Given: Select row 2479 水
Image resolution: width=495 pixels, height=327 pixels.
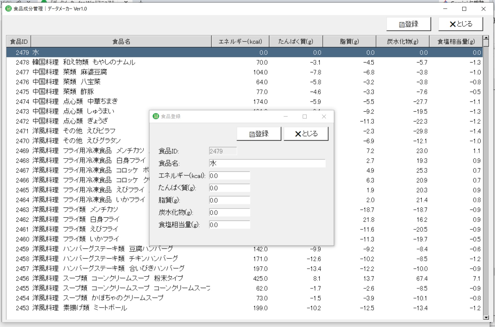Looking at the screenshot, I should [244, 52].
